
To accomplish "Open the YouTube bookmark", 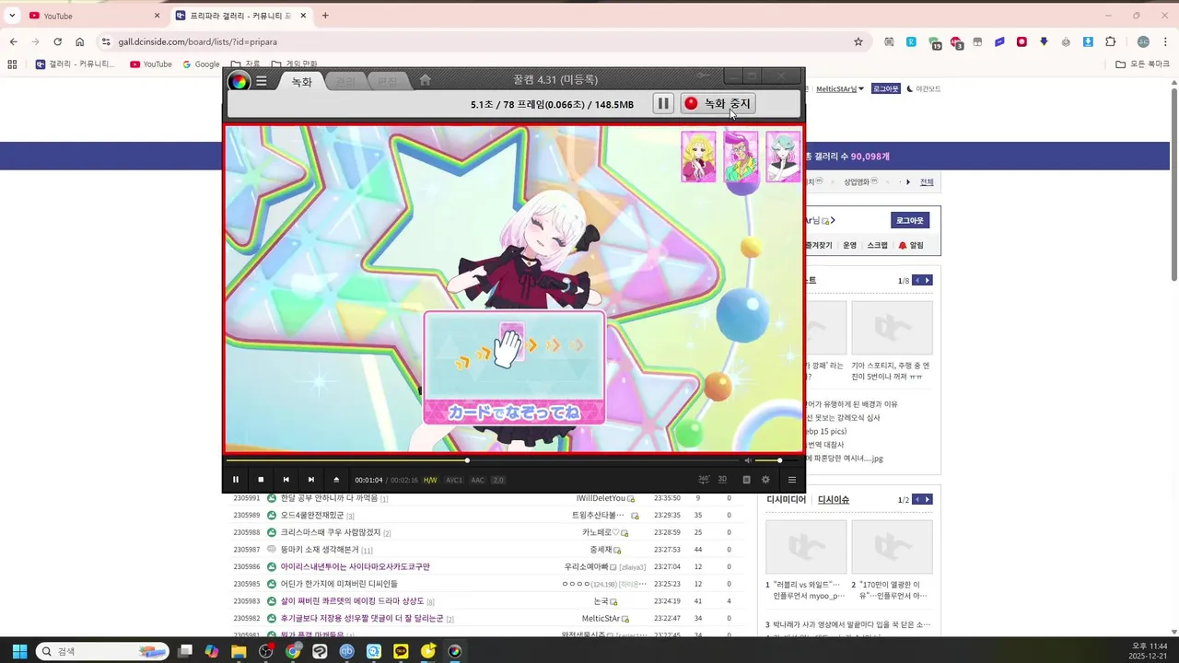I will tap(151, 64).
